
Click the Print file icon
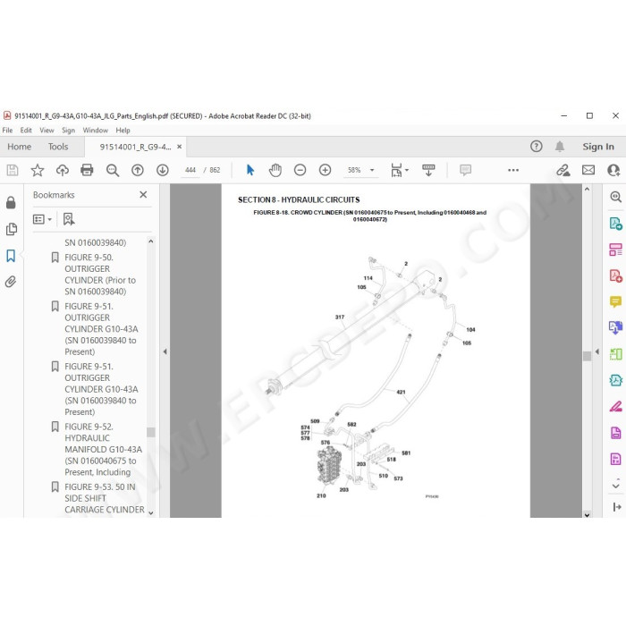point(87,170)
